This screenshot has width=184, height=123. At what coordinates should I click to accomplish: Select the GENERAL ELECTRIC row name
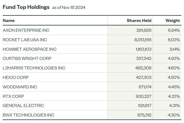pos(23,106)
